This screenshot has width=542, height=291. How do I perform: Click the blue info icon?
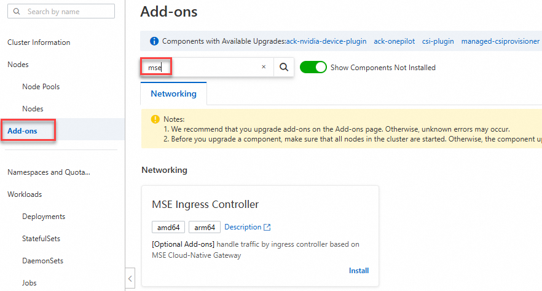pos(154,41)
